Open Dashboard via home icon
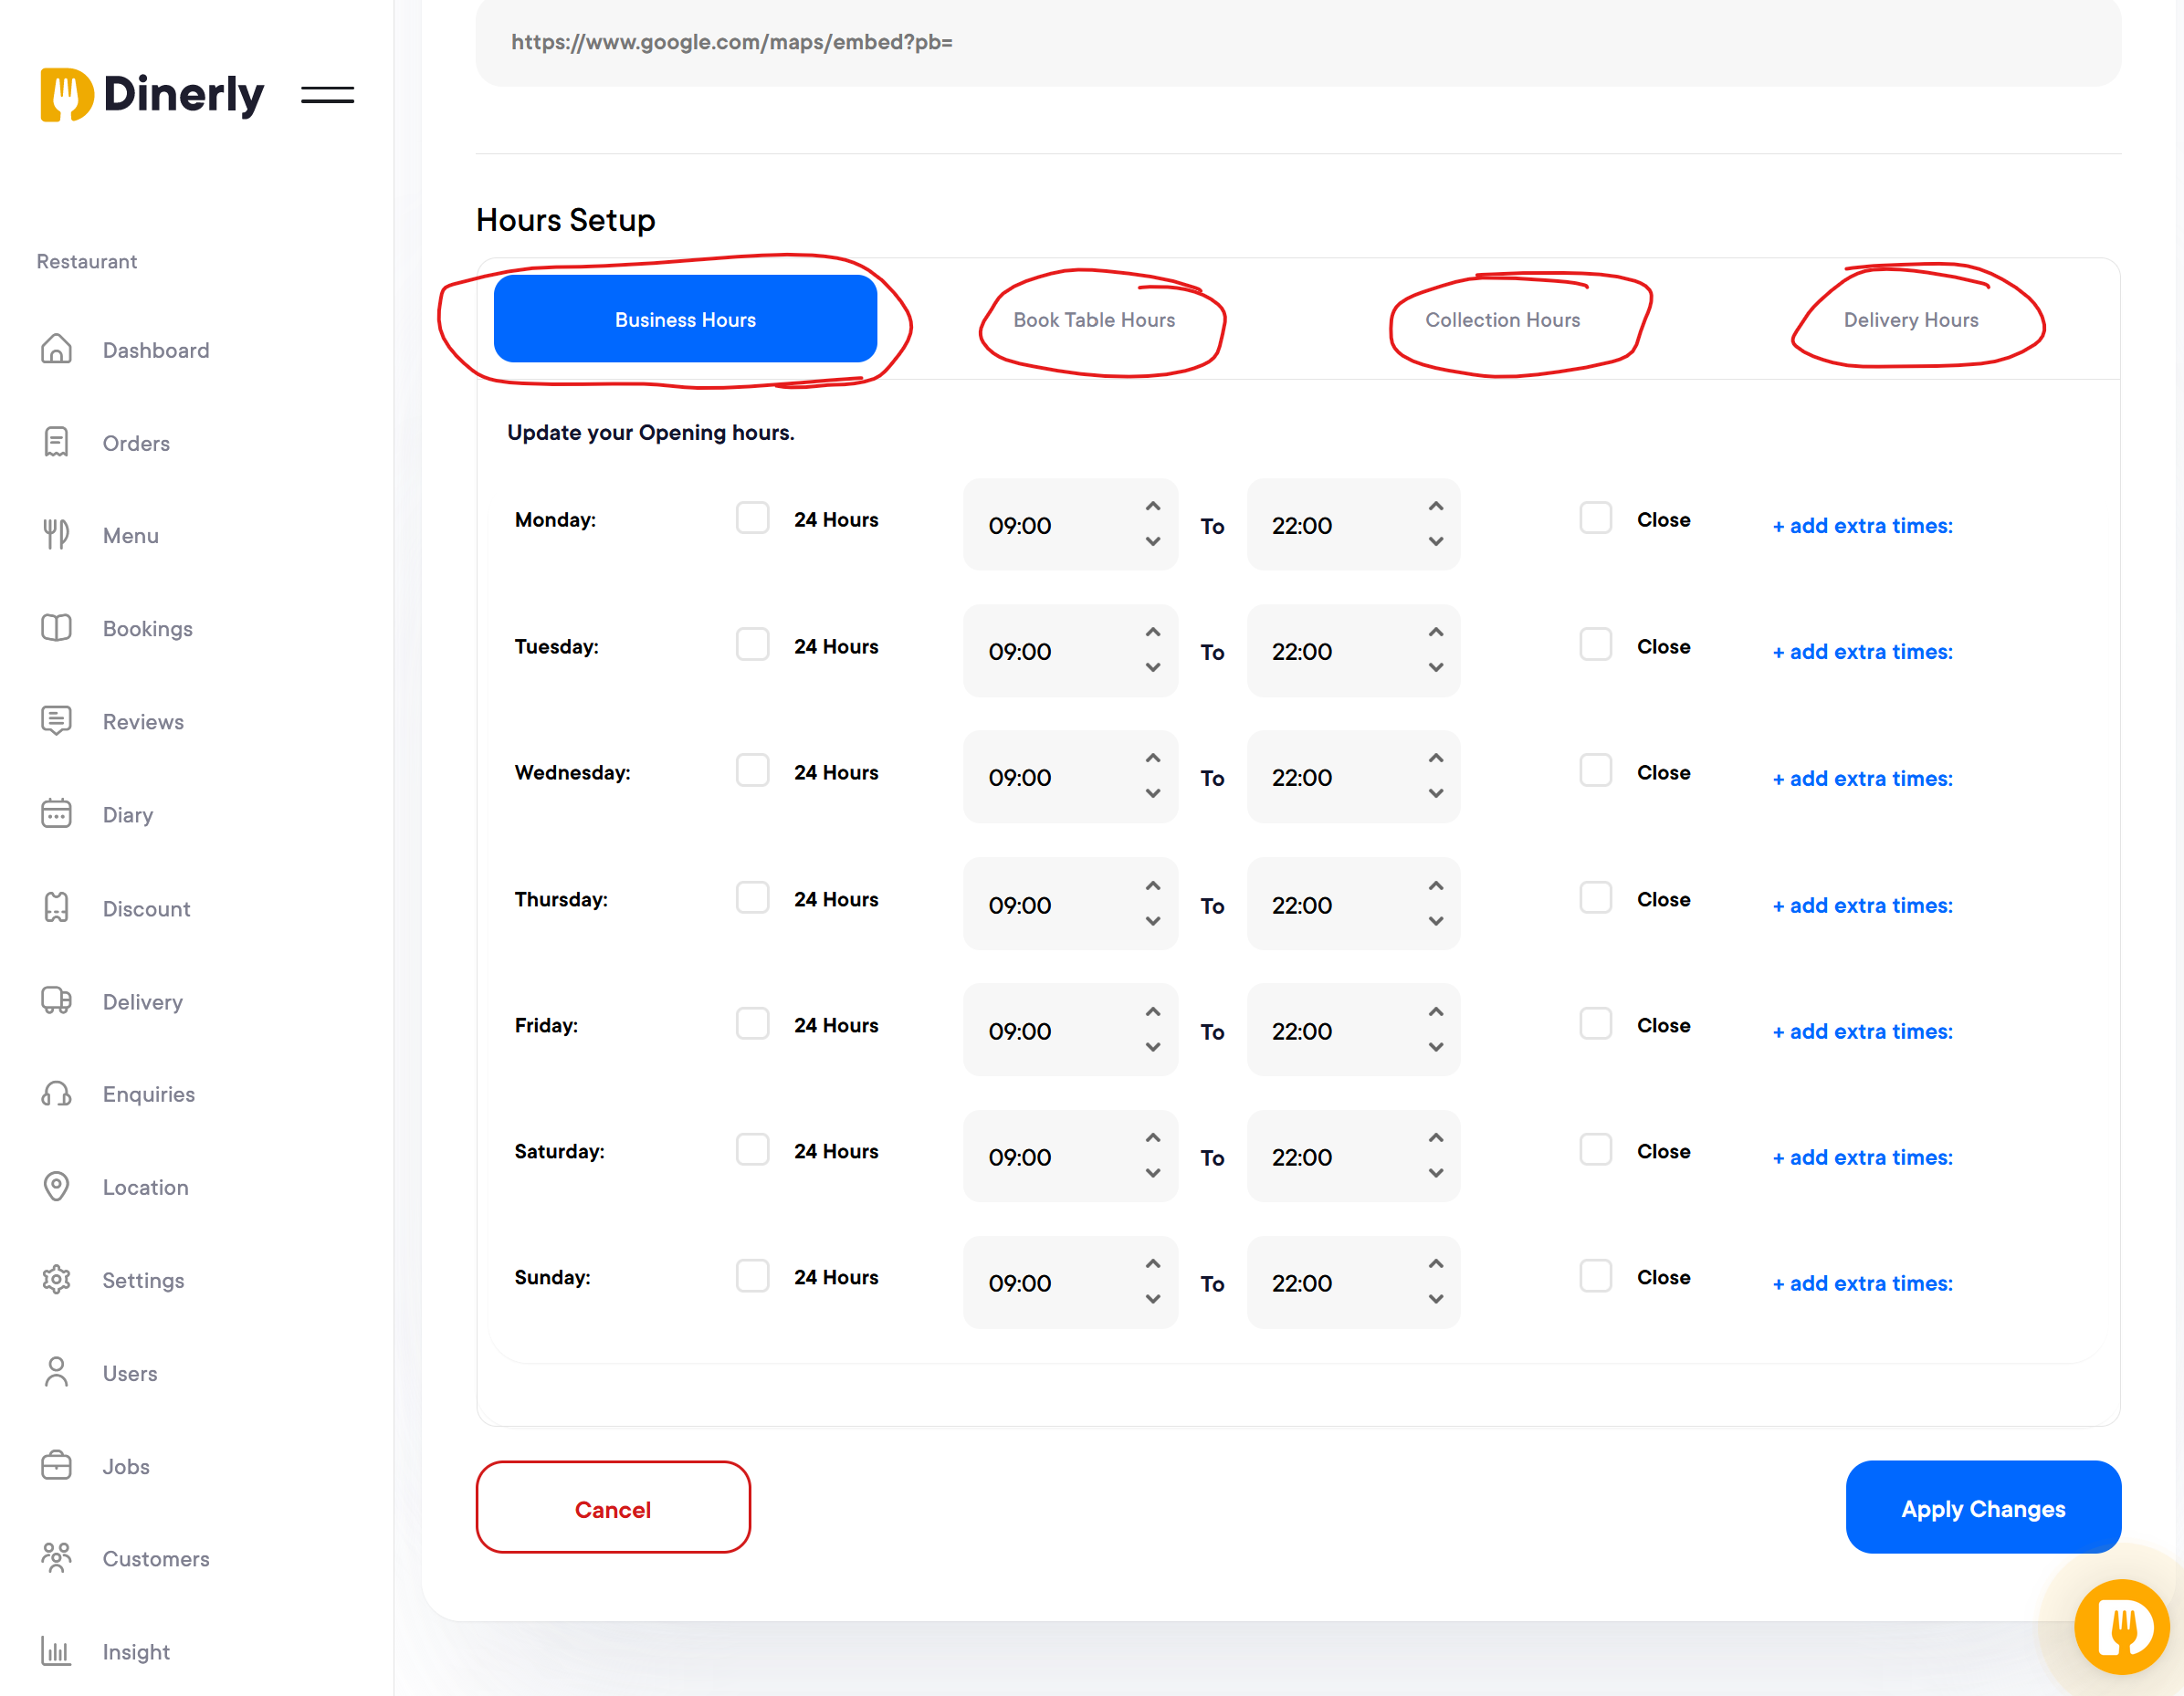The image size is (2184, 1696). coord(56,349)
